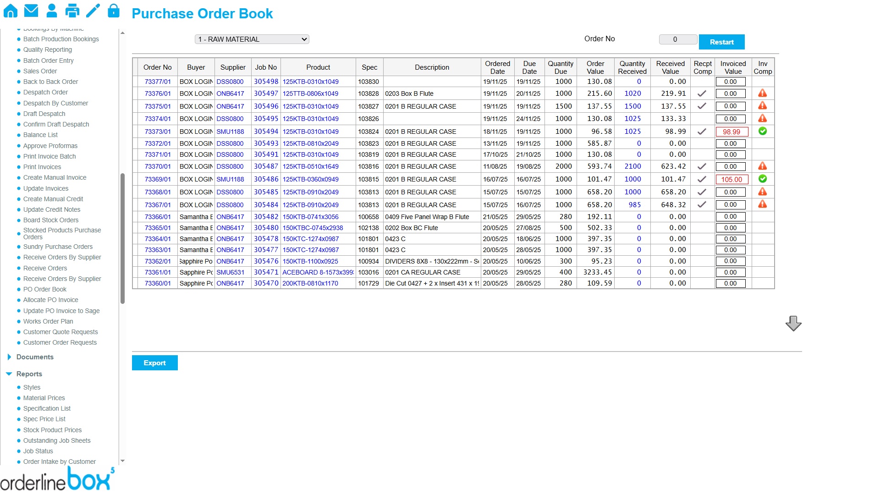Open the RAW MATERIAL category dropdown
The height and width of the screenshot is (495, 880).
pyautogui.click(x=252, y=39)
